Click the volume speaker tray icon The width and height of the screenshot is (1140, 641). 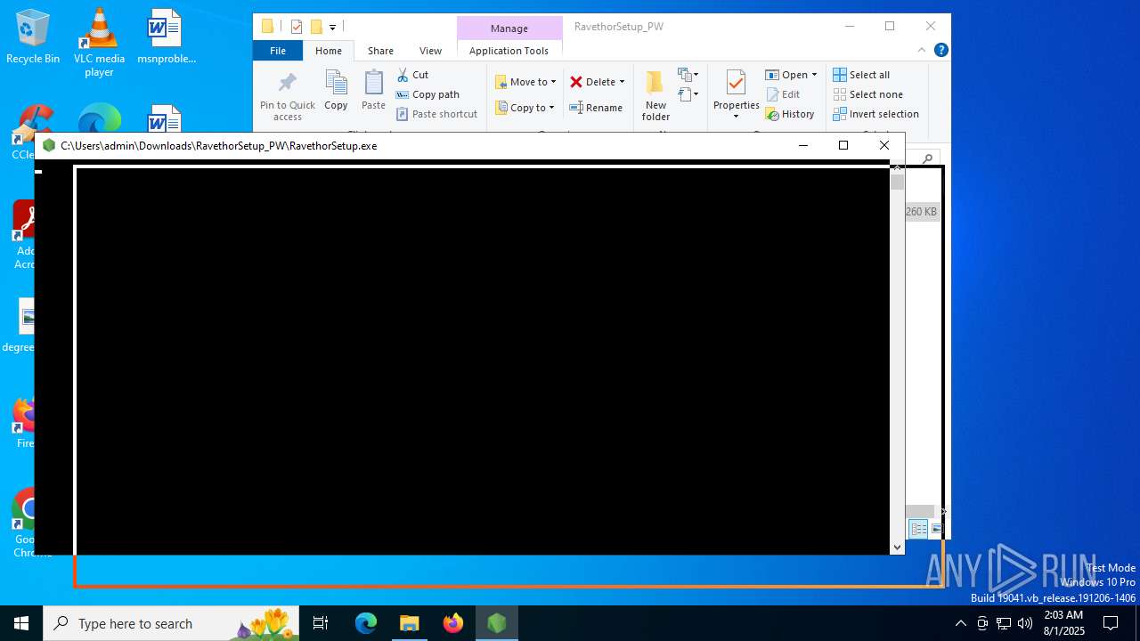(1025, 623)
